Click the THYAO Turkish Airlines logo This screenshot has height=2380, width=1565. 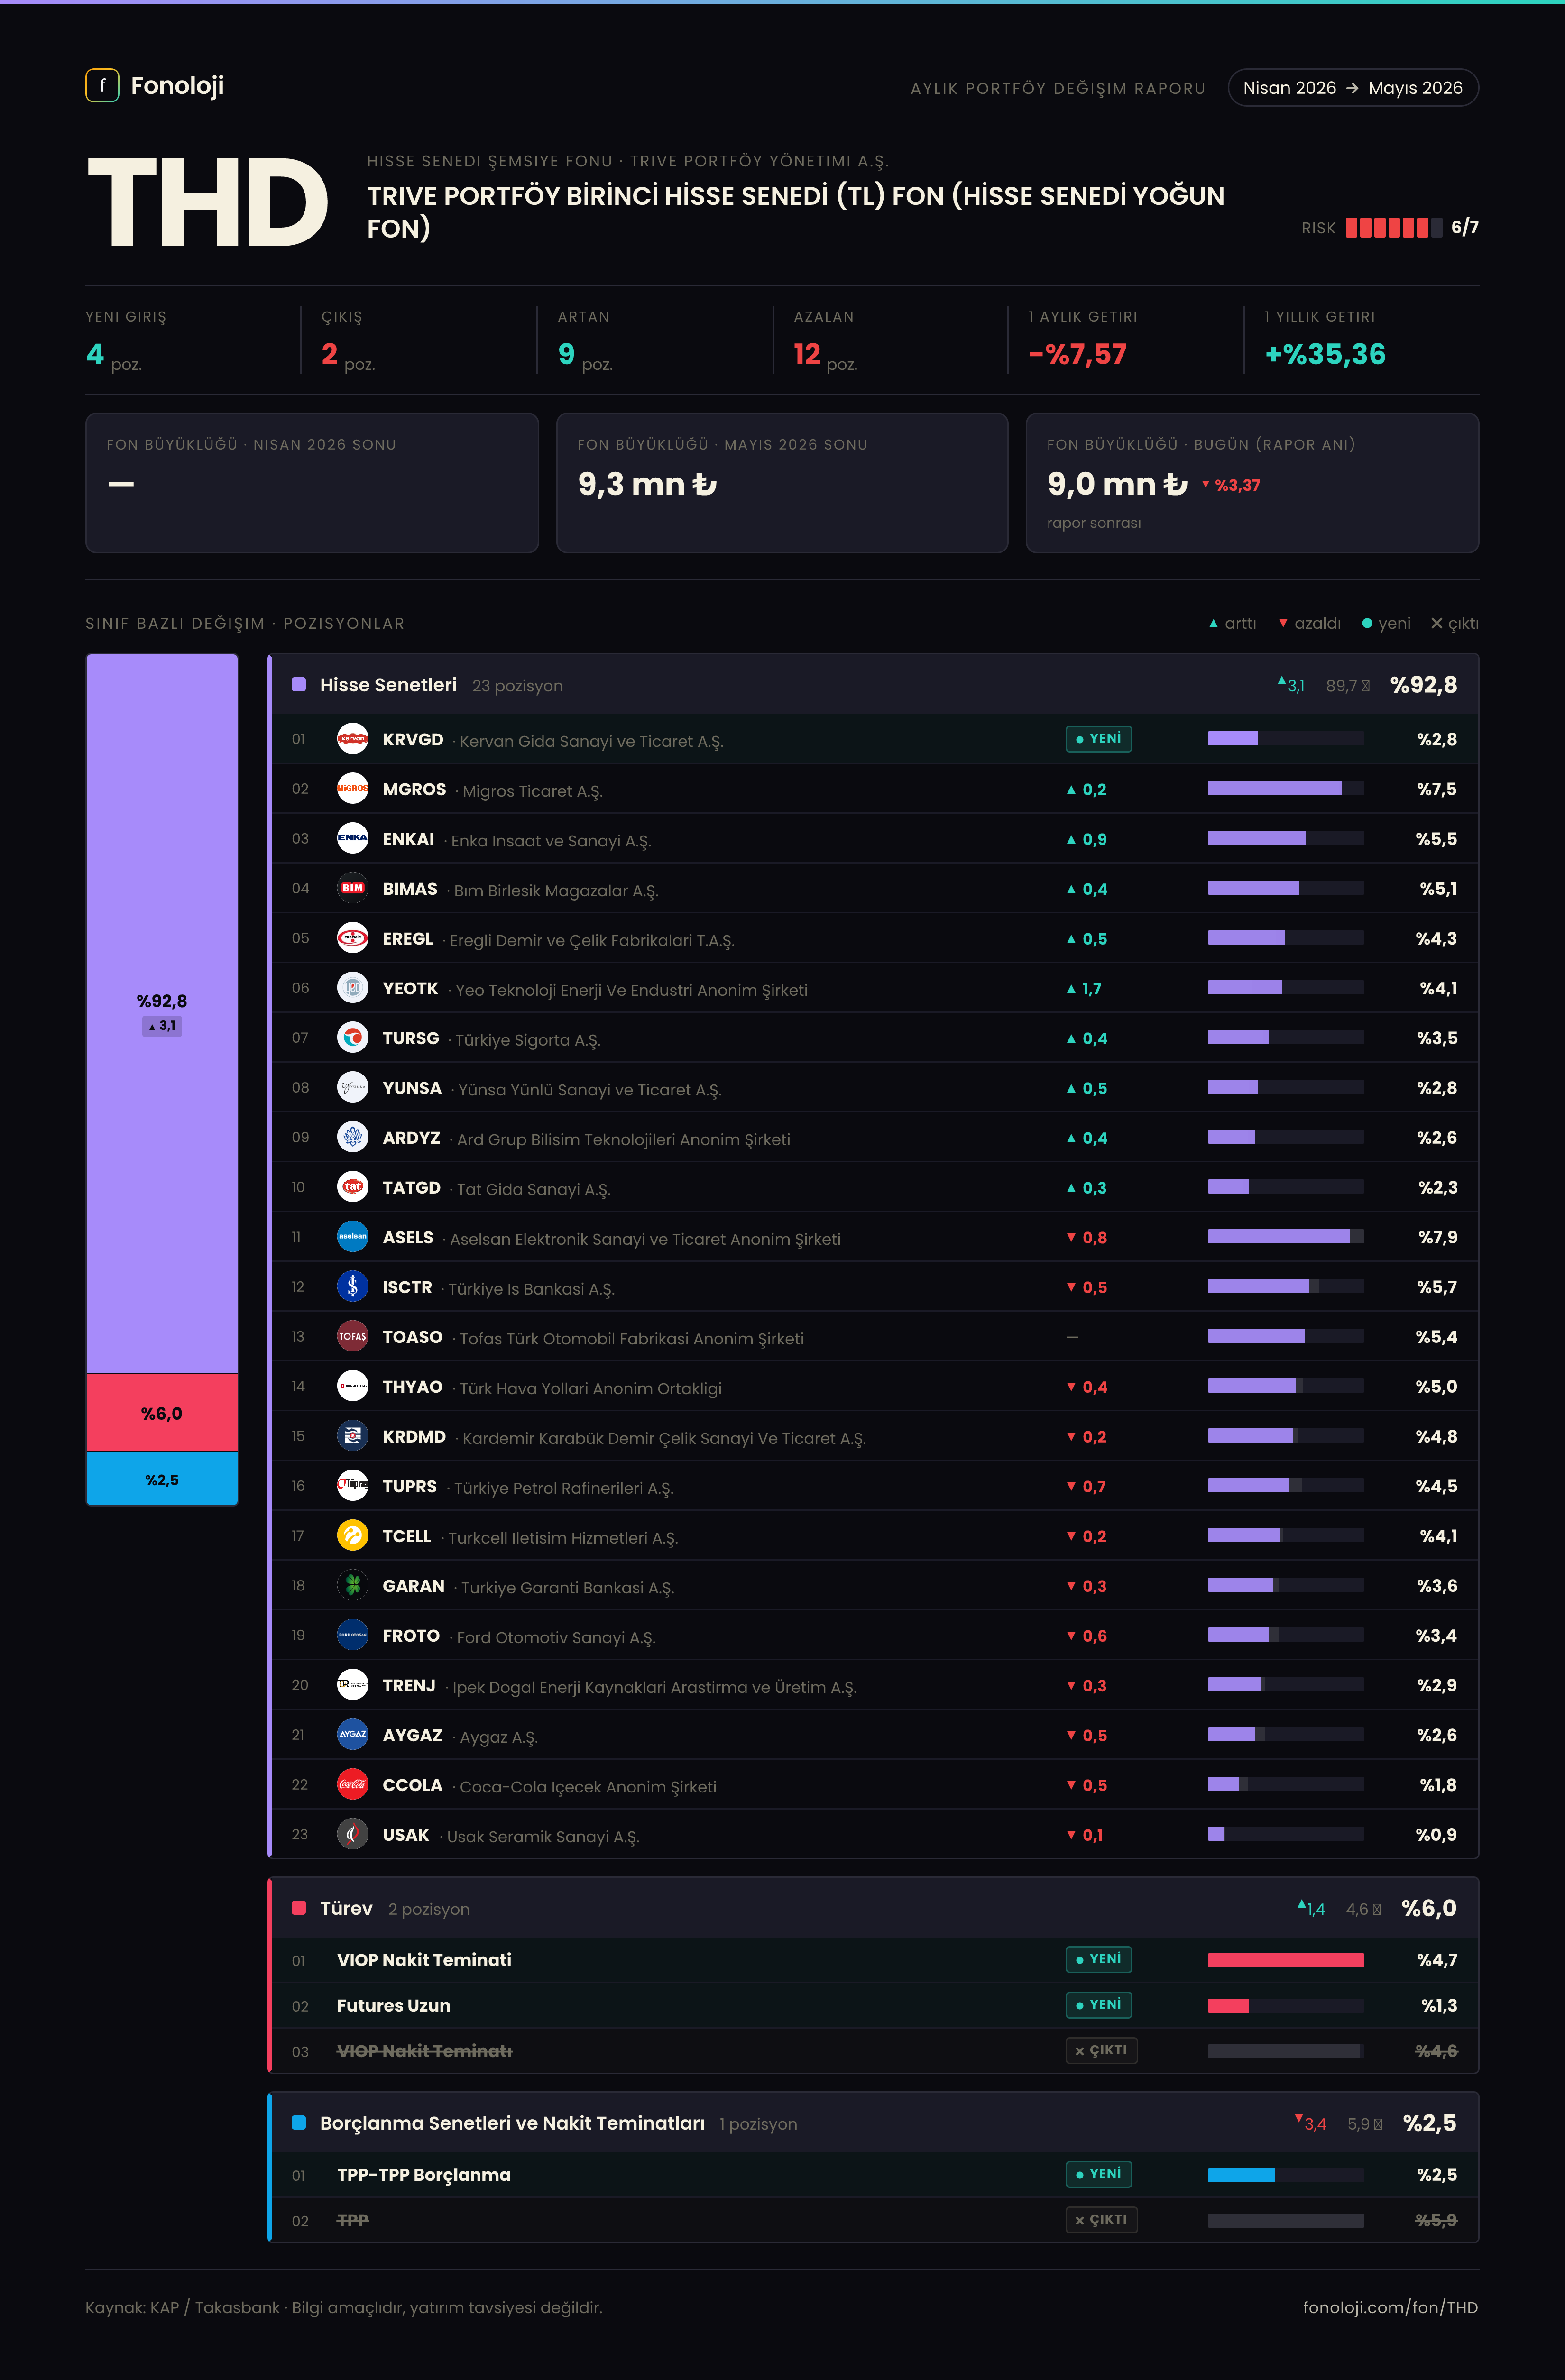click(x=352, y=1386)
